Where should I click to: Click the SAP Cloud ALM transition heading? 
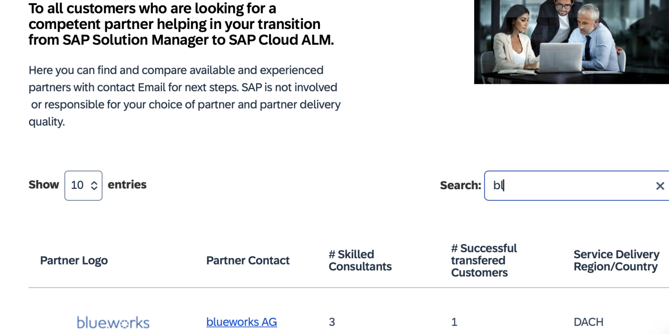181,24
